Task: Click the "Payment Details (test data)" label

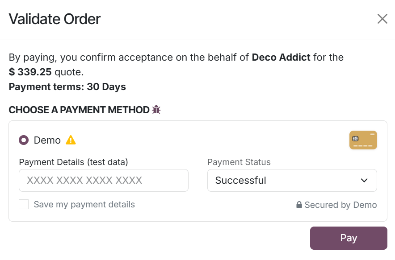Action: pyautogui.click(x=73, y=162)
